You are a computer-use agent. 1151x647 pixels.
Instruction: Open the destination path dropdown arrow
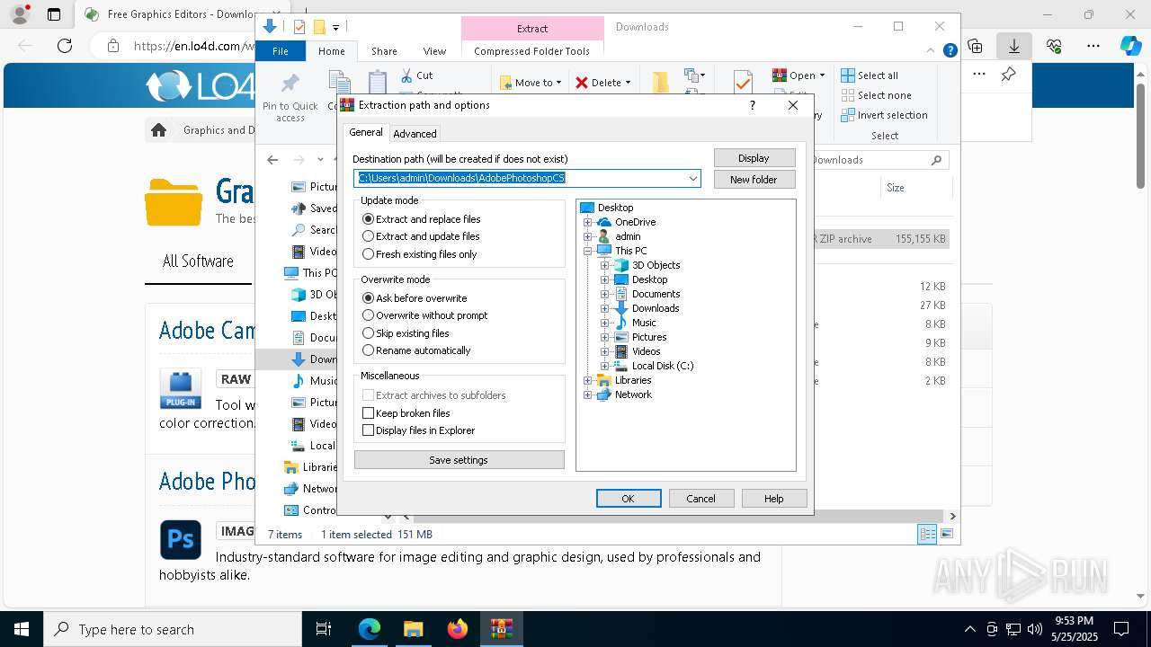[x=692, y=178]
